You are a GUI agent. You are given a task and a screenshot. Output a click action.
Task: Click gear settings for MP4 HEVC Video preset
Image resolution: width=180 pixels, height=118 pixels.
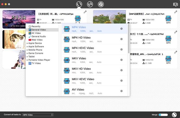click(x=121, y=49)
